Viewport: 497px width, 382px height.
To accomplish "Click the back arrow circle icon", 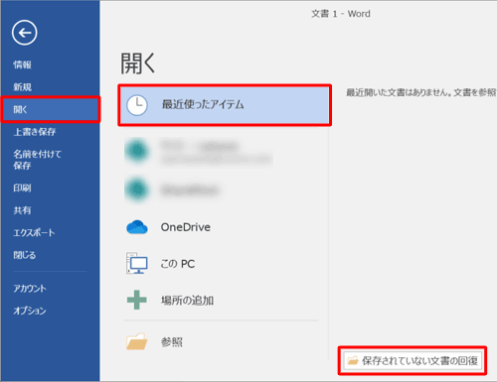I will (x=24, y=33).
